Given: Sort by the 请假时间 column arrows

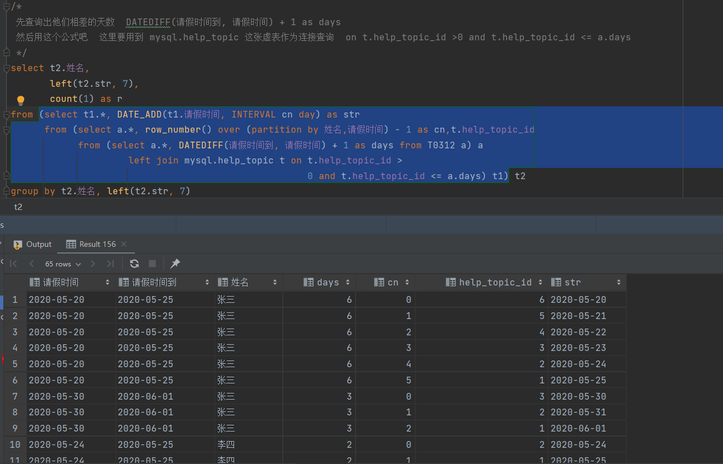Looking at the screenshot, I should coord(108,283).
